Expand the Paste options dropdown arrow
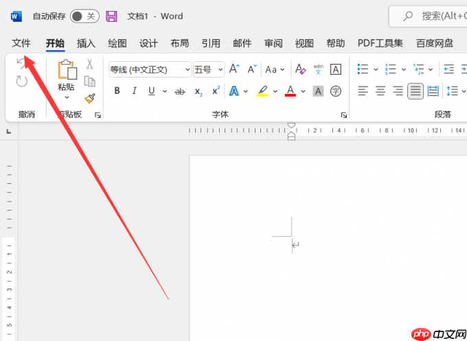This screenshot has height=341, width=467. point(67,97)
